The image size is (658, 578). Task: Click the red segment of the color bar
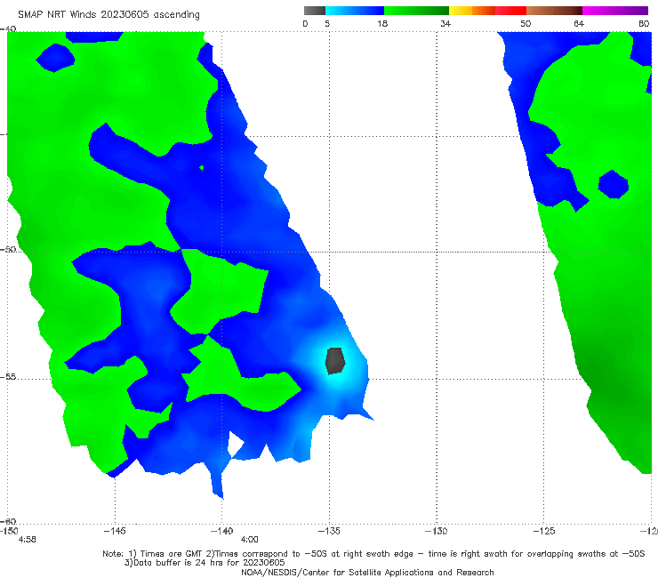click(510, 11)
